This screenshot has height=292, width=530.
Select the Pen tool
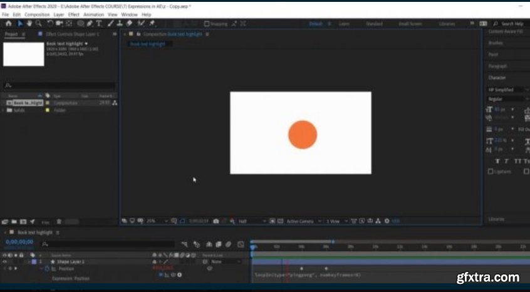90,24
